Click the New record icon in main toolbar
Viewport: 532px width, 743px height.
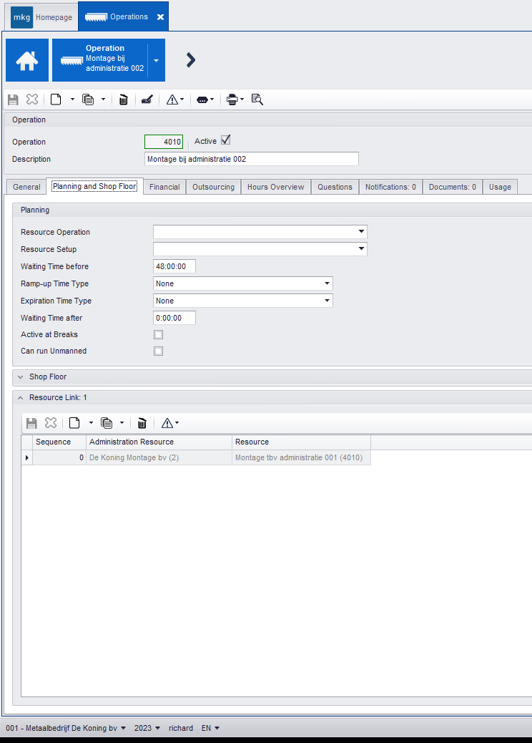click(x=56, y=99)
